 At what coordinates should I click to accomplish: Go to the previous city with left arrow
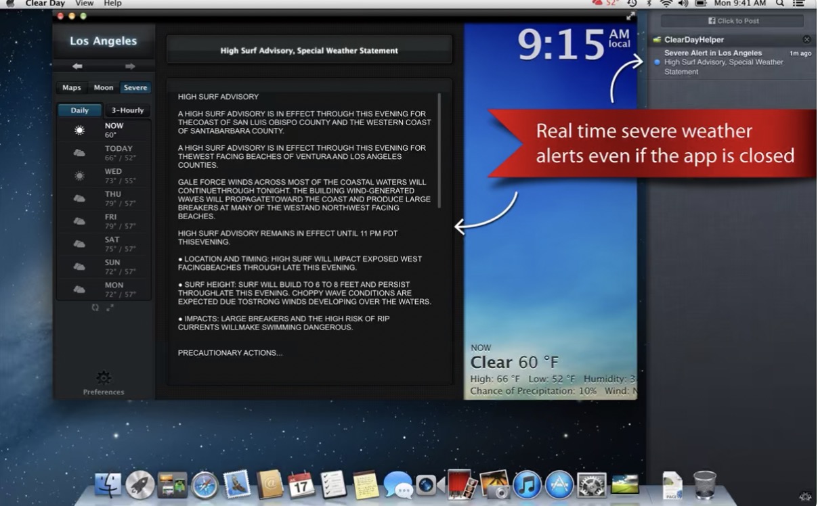coord(77,66)
